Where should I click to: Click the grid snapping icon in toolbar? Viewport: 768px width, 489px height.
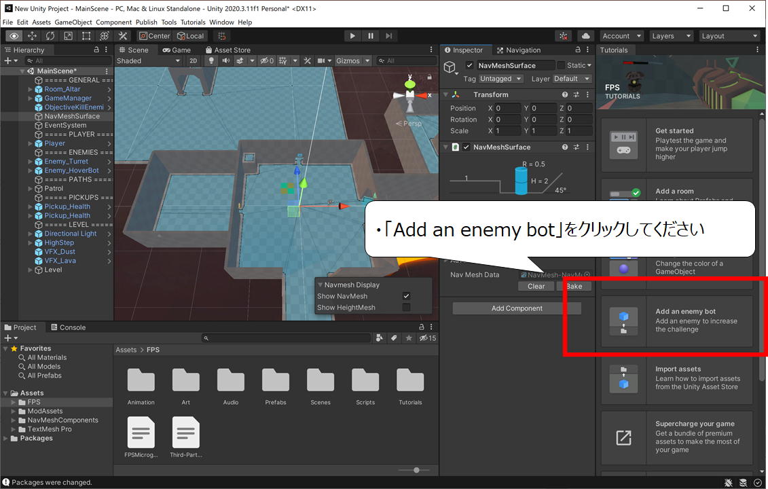tap(222, 36)
